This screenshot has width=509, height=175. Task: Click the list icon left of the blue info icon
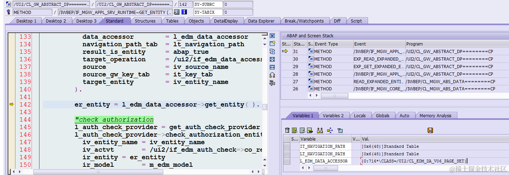pos(176,12)
